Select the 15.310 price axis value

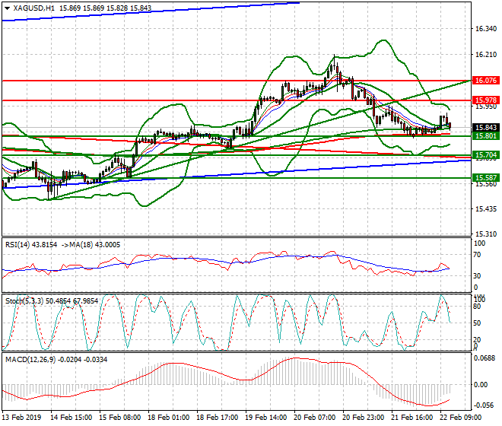(486, 234)
